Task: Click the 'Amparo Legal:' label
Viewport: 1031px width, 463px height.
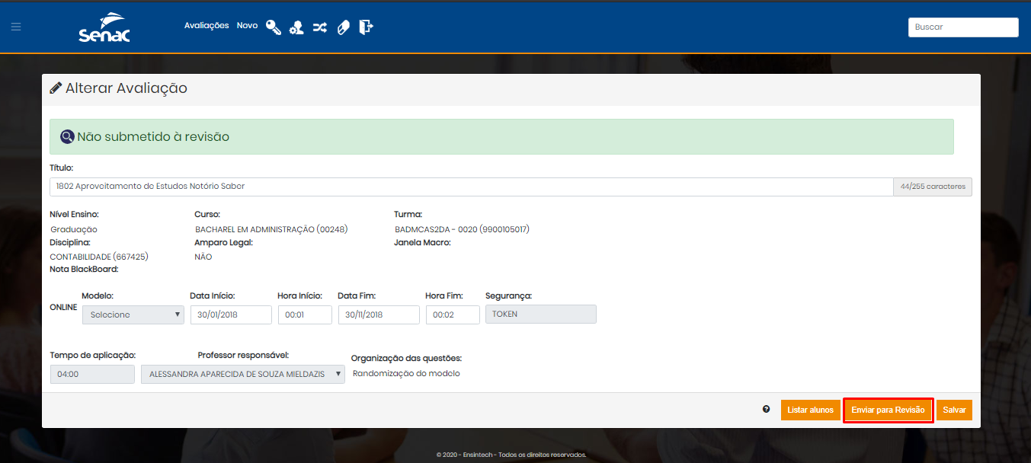Action: (223, 243)
